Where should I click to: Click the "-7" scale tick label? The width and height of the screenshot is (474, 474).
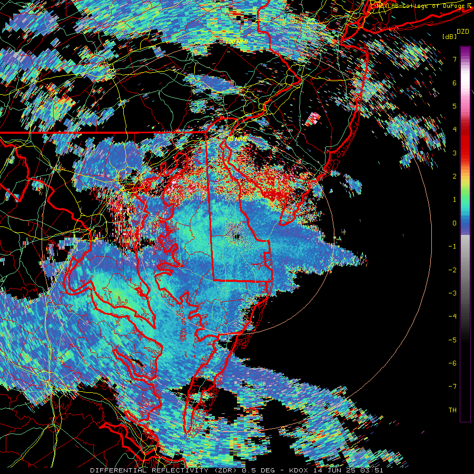tap(452, 387)
